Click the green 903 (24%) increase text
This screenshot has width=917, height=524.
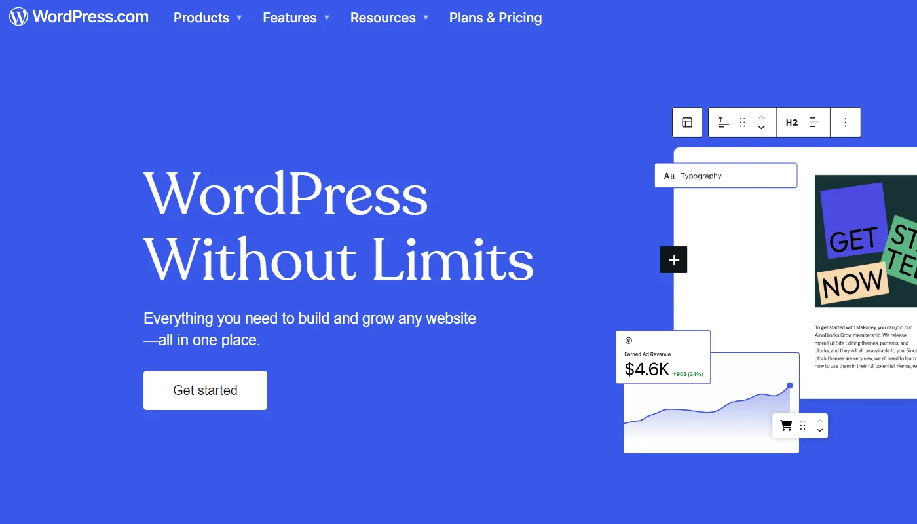coord(688,374)
